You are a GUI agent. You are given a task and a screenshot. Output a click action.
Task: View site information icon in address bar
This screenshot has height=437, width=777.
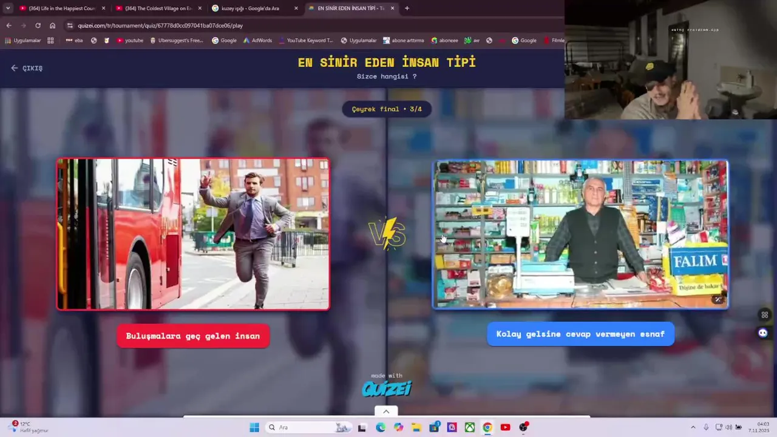[70, 25]
